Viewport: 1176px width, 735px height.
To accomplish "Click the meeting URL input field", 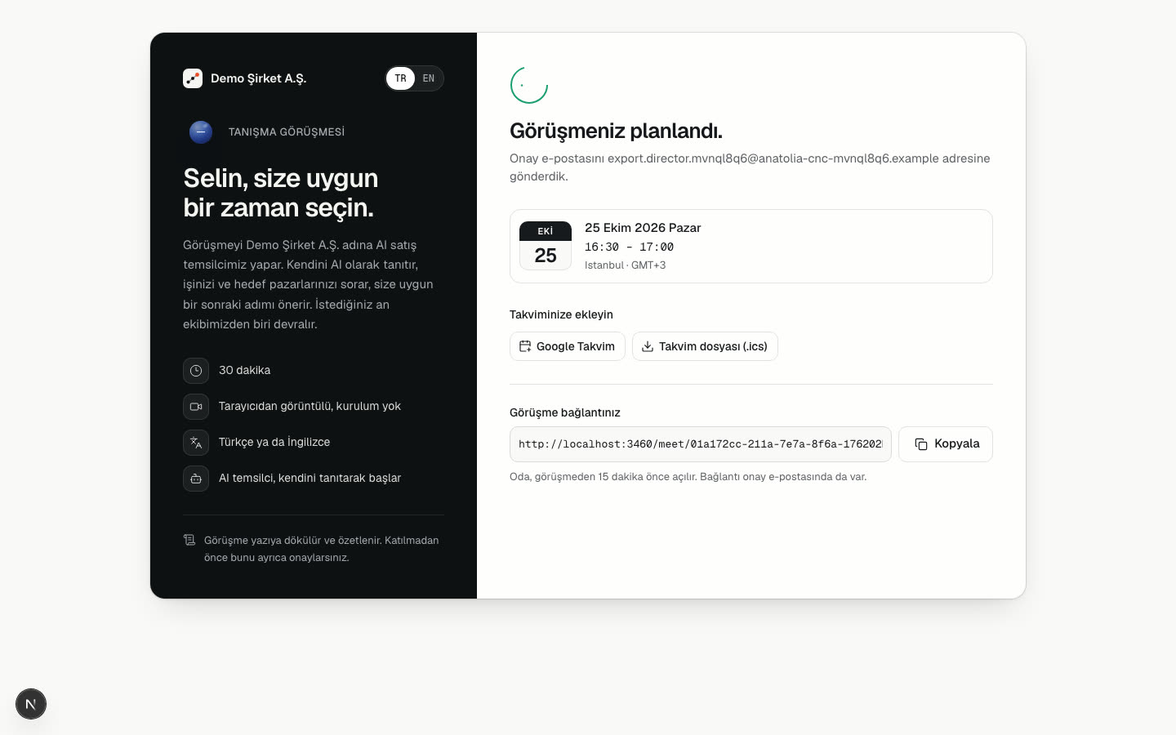I will click(701, 444).
